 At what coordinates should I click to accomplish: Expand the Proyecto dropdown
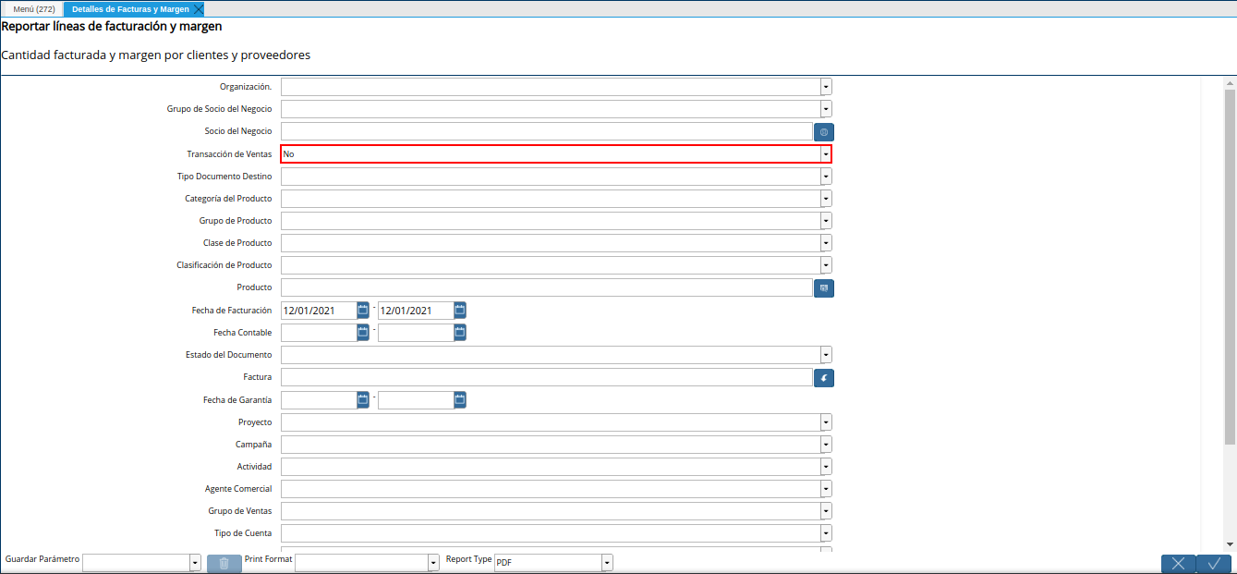pyautogui.click(x=826, y=422)
